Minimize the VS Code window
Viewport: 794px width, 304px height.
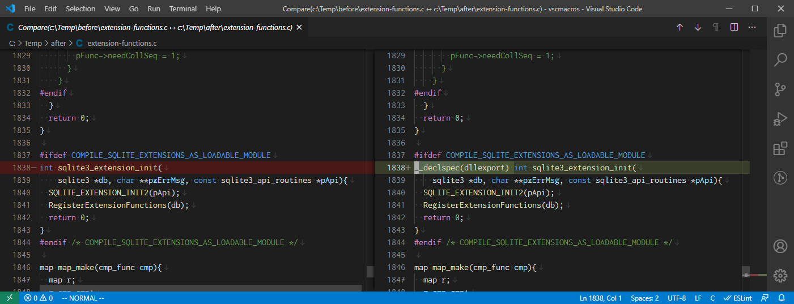click(x=729, y=9)
